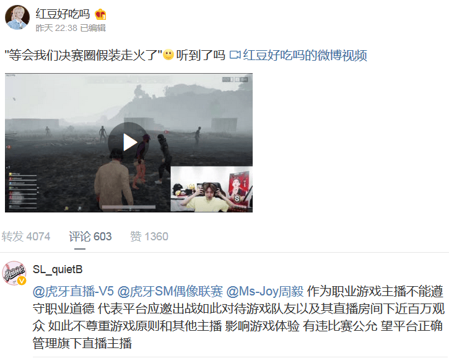The width and height of the screenshot is (449, 358).
Task: Click the streamer webcam inset in video
Action: tap(212, 189)
